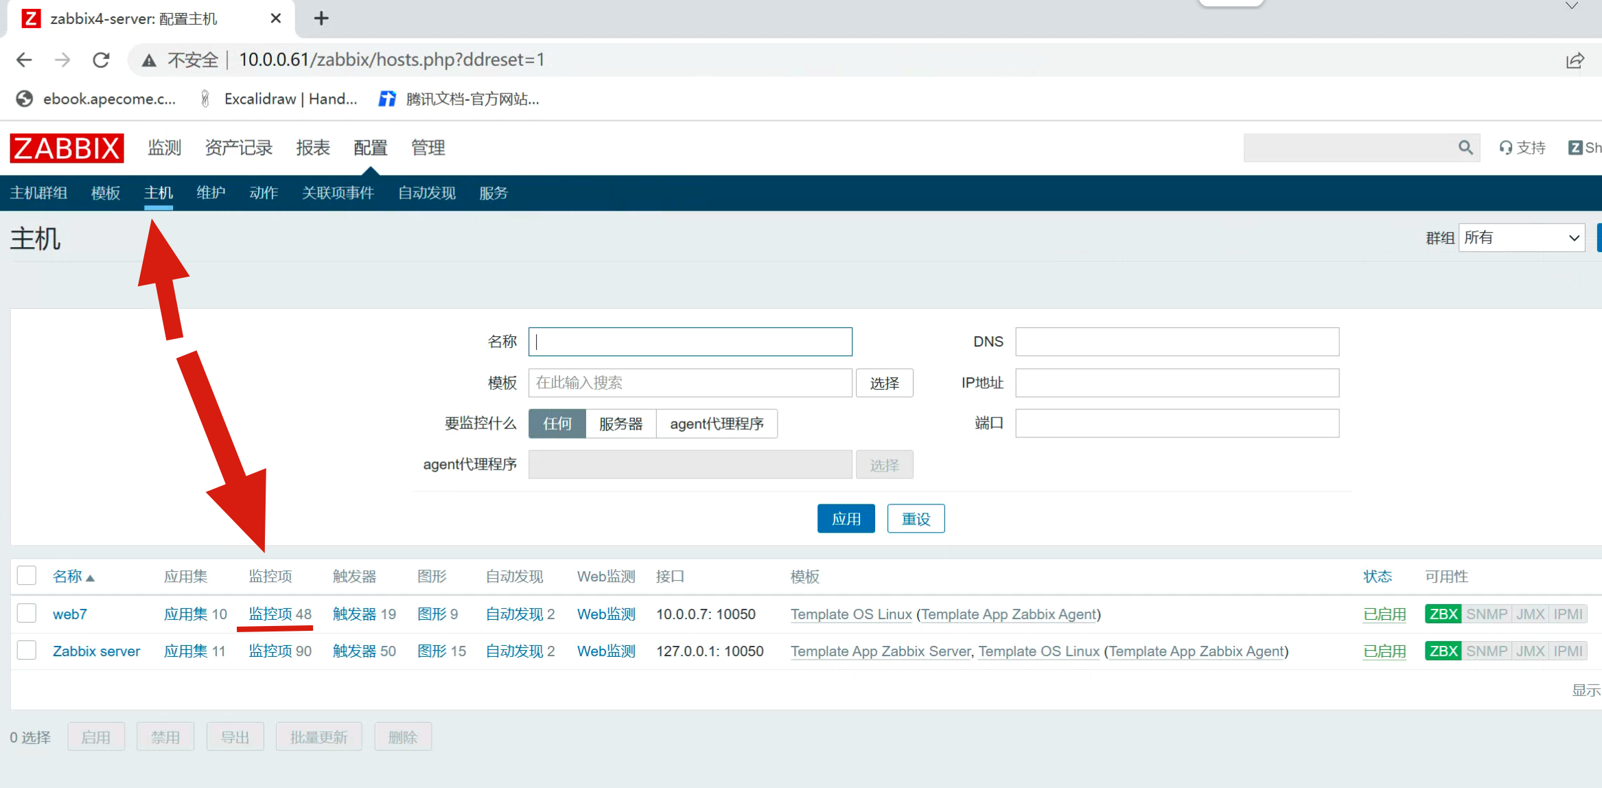Tick the web7 host checkbox
The image size is (1602, 788).
tap(27, 613)
